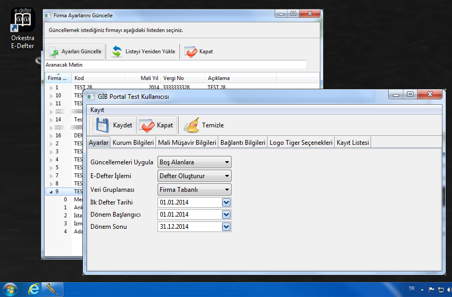The image size is (452, 297).
Task: Expand firm row 1 in the tree
Action: [x=51, y=88]
